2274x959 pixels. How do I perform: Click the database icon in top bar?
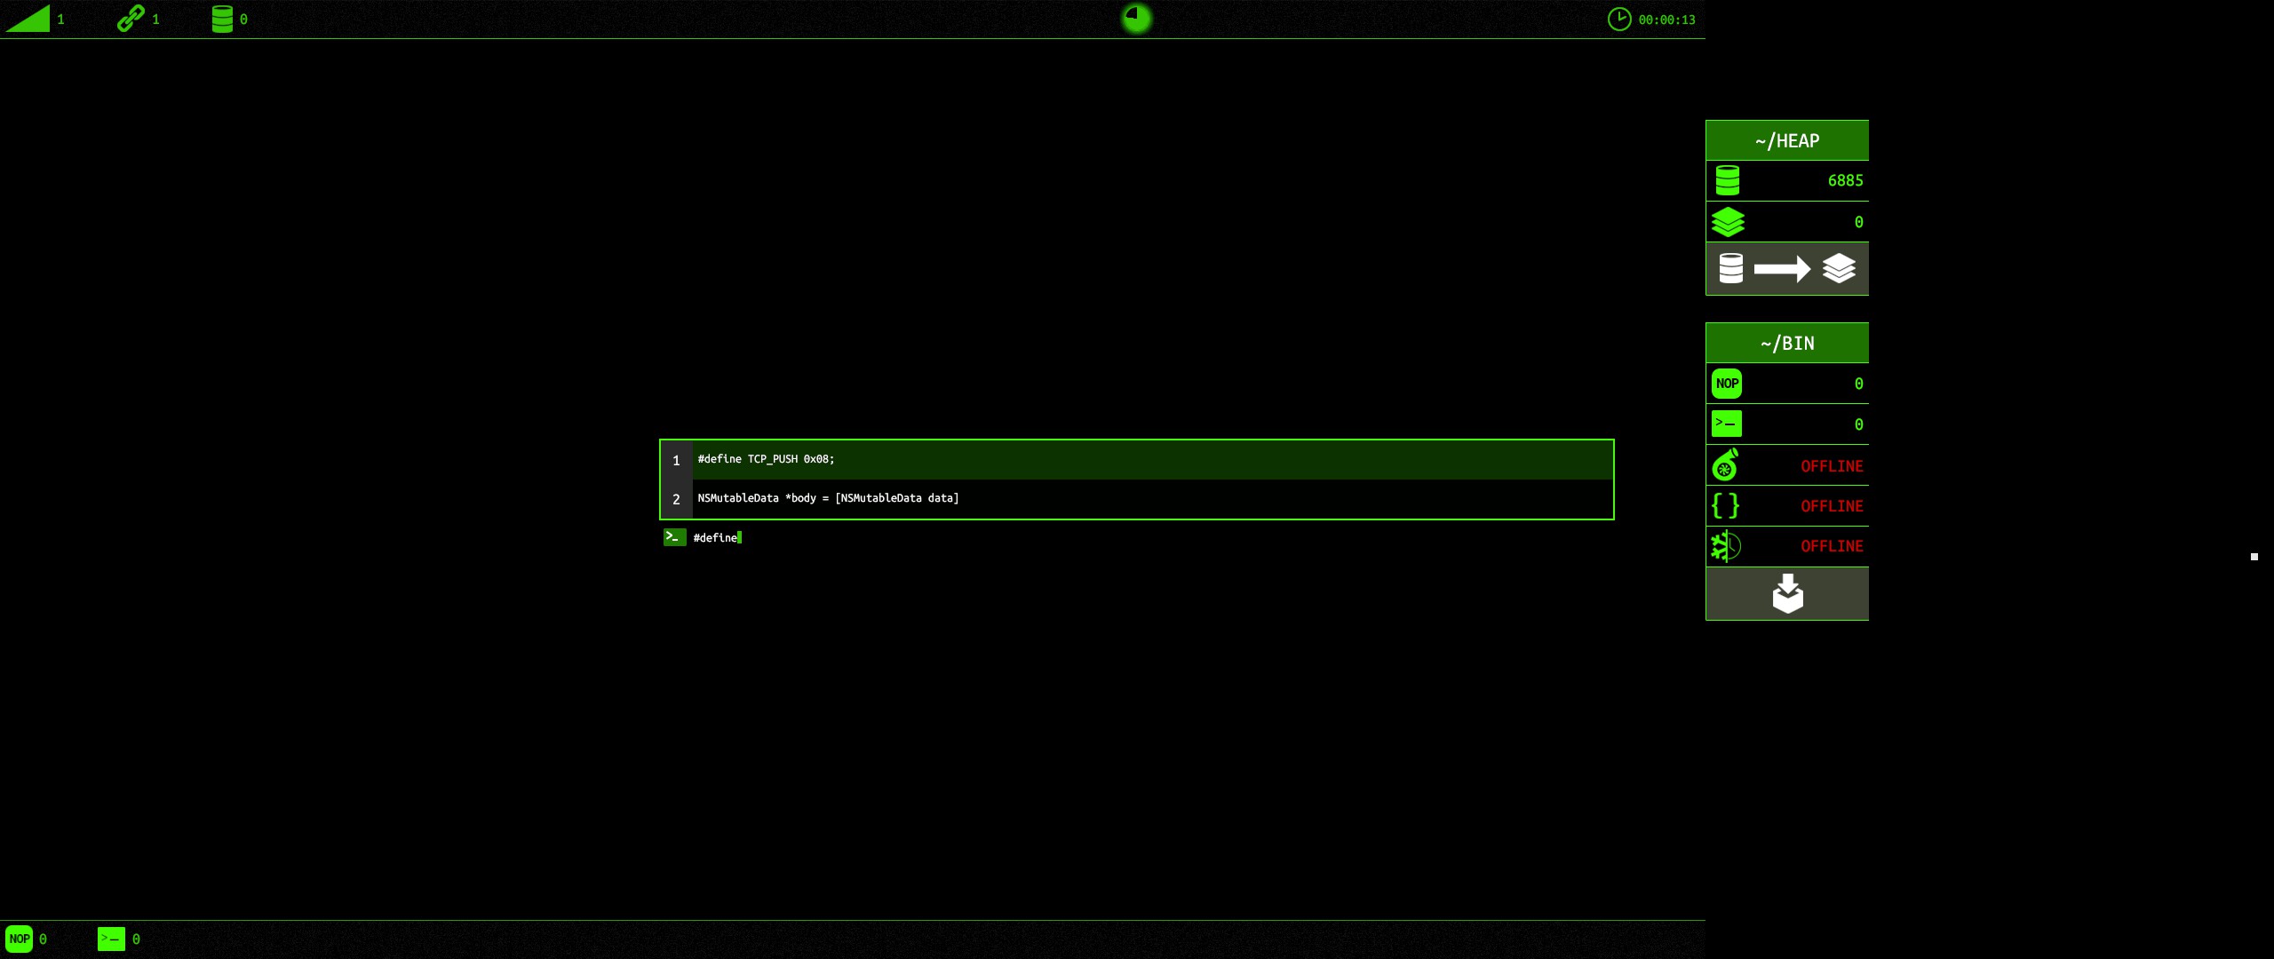click(x=222, y=19)
